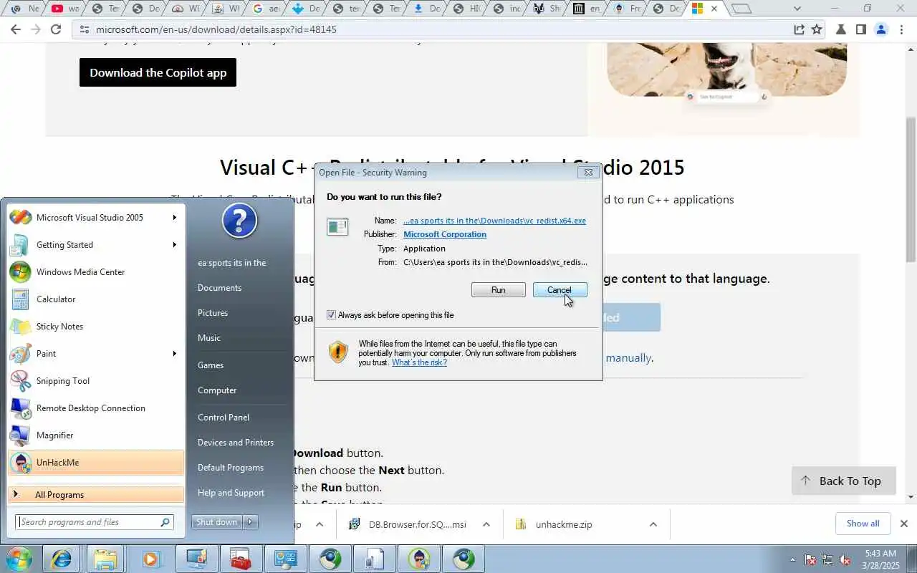
Task: Open the red toolbox taskbar app
Action: point(240,559)
